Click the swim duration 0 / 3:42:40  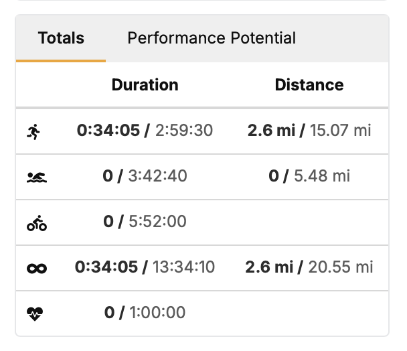pos(145,176)
